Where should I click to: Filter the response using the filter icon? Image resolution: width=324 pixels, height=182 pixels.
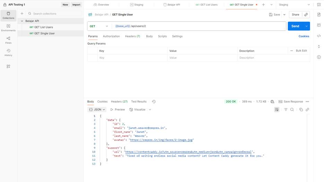286,110
